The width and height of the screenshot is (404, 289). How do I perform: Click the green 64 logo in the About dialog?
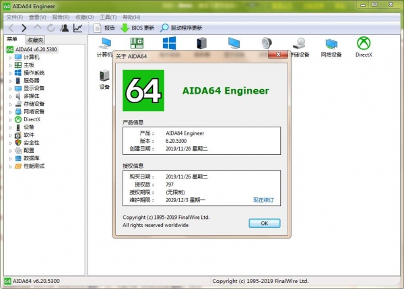(x=143, y=90)
